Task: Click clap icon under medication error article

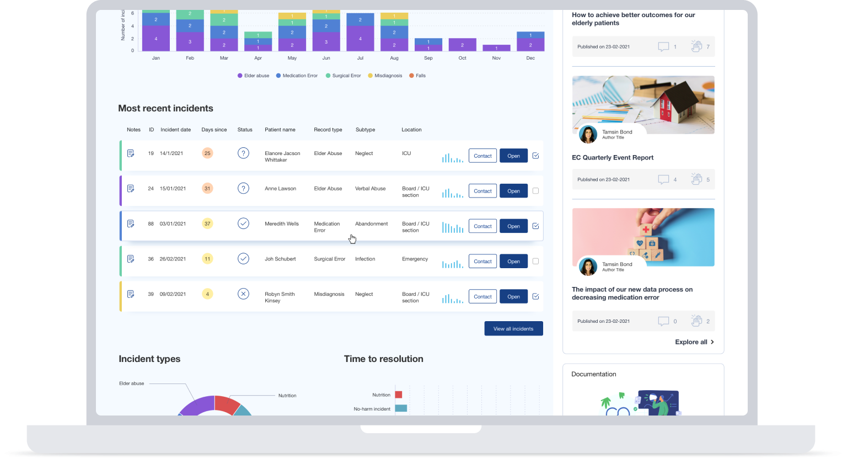Action: (x=696, y=321)
